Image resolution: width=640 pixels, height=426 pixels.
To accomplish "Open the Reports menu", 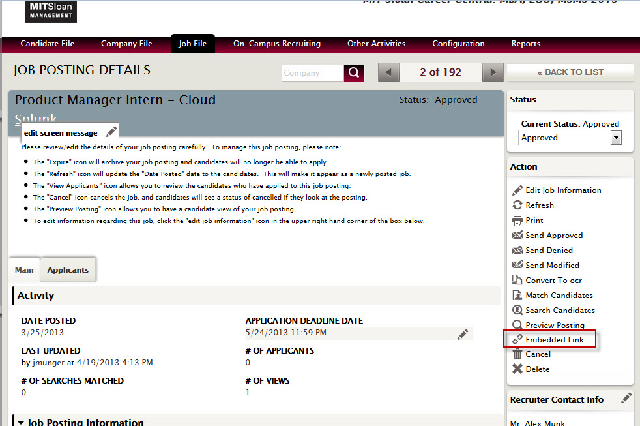I will click(526, 44).
